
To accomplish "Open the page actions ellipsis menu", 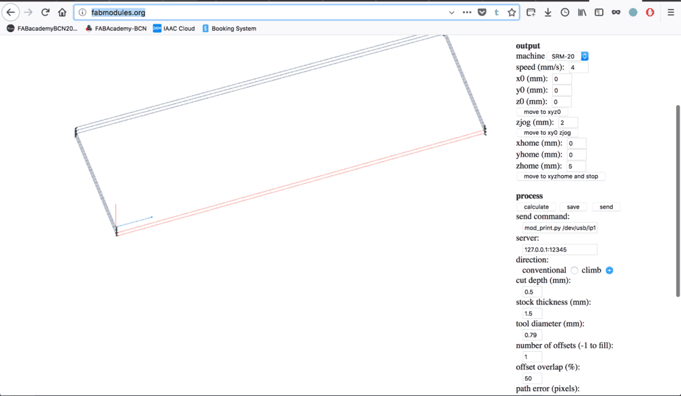I will [x=465, y=12].
